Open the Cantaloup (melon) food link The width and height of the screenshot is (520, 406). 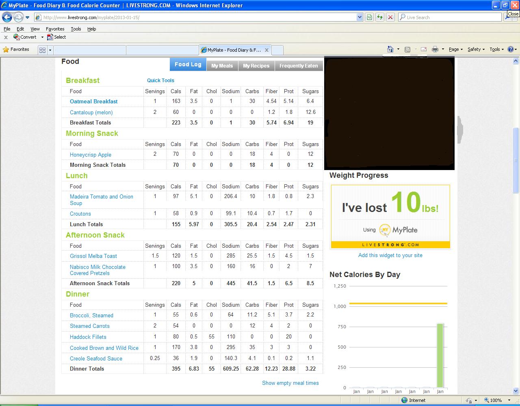(91, 112)
